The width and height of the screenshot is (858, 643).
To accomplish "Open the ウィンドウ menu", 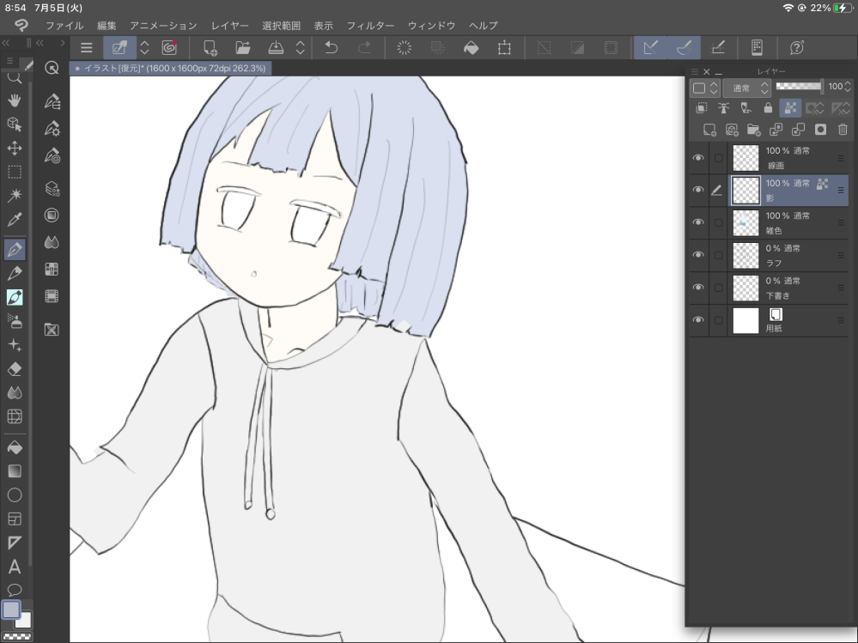I will 431,26.
